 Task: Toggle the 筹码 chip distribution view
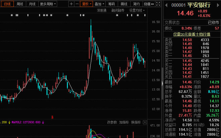(x=112, y=4)
